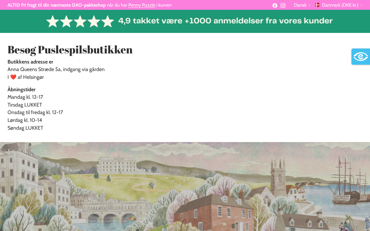Open the accessibility eye widget
Image resolution: width=370 pixels, height=231 pixels.
coord(361,57)
